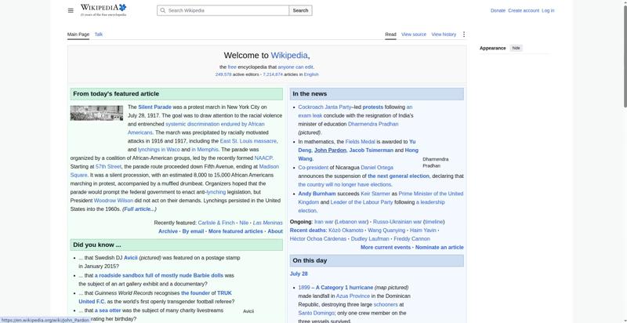
Task: Click the Log in link
Action: click(548, 10)
